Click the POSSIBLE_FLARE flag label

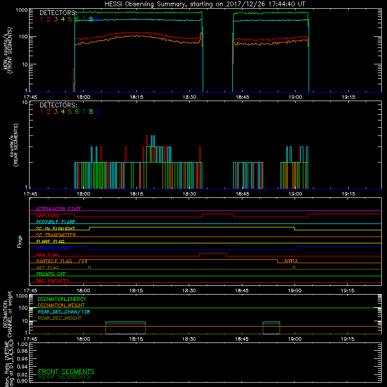56,222
